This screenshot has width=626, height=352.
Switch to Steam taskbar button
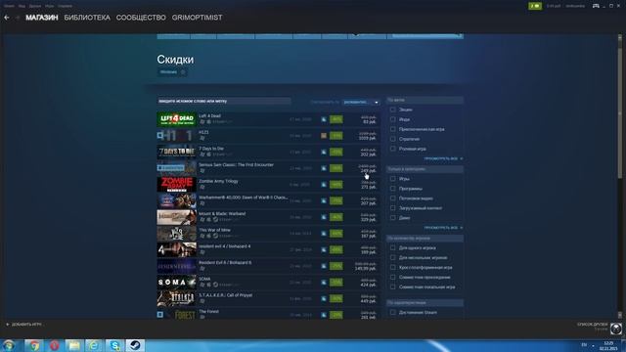135,345
